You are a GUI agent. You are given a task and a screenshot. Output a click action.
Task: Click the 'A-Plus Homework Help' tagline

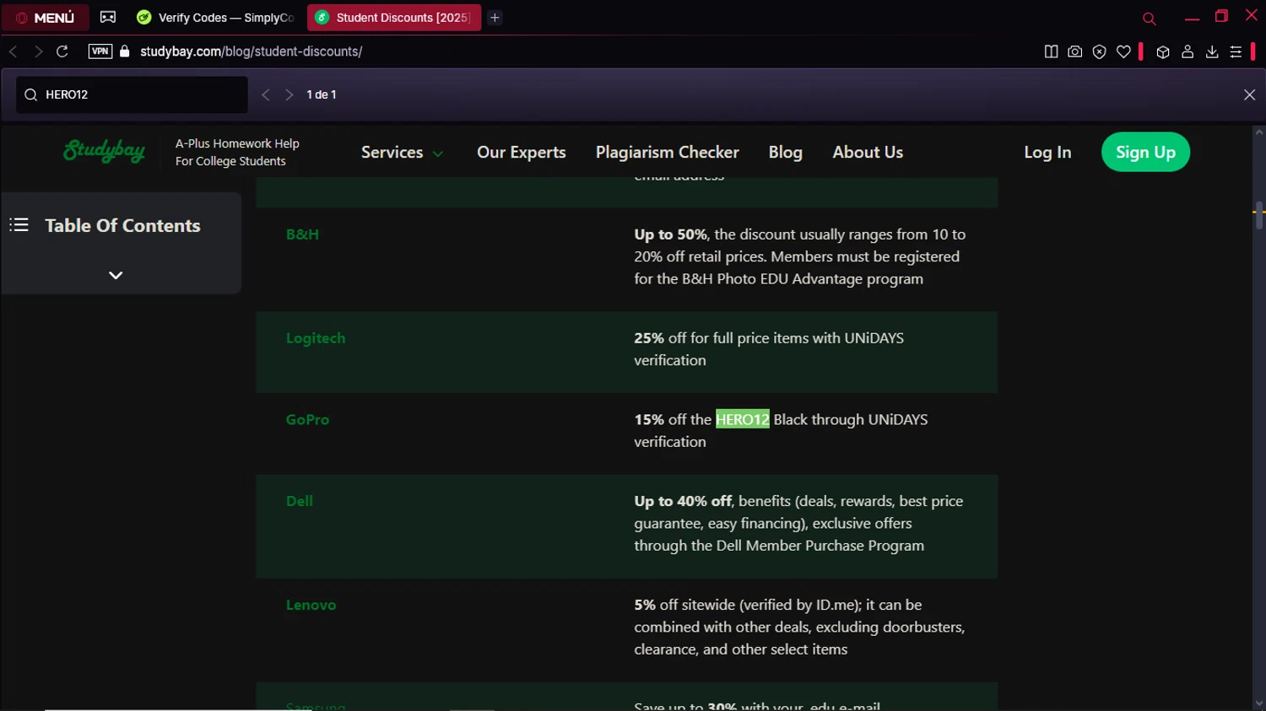[x=237, y=143]
